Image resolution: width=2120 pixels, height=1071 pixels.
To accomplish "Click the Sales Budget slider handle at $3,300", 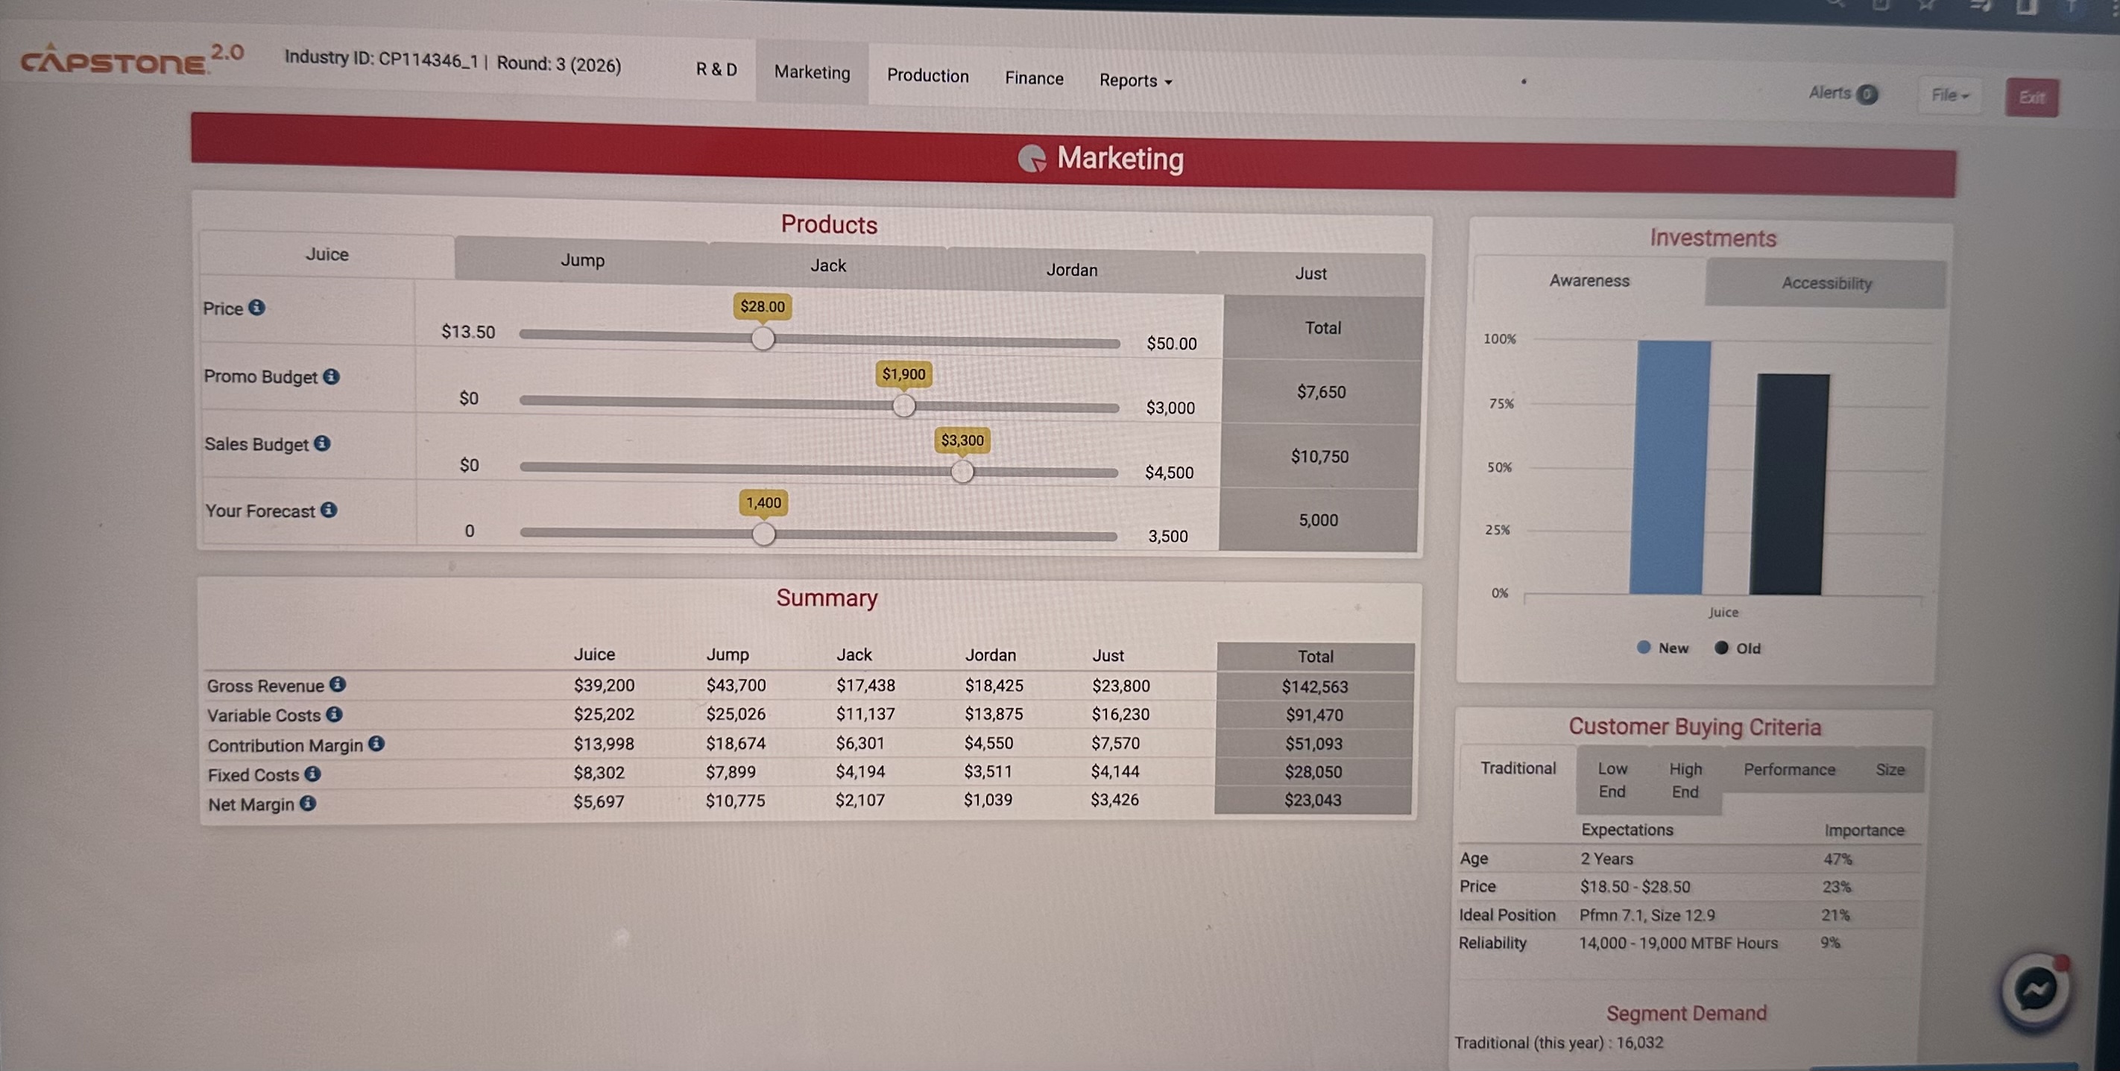I will click(962, 471).
